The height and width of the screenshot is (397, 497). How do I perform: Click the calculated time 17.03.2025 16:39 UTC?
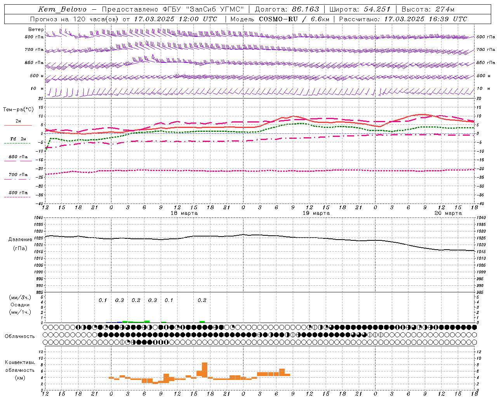(426, 19)
